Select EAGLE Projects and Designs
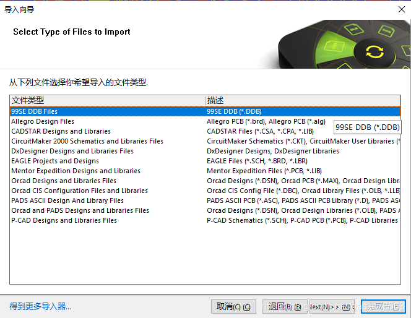This screenshot has height=318, width=411. [55, 161]
